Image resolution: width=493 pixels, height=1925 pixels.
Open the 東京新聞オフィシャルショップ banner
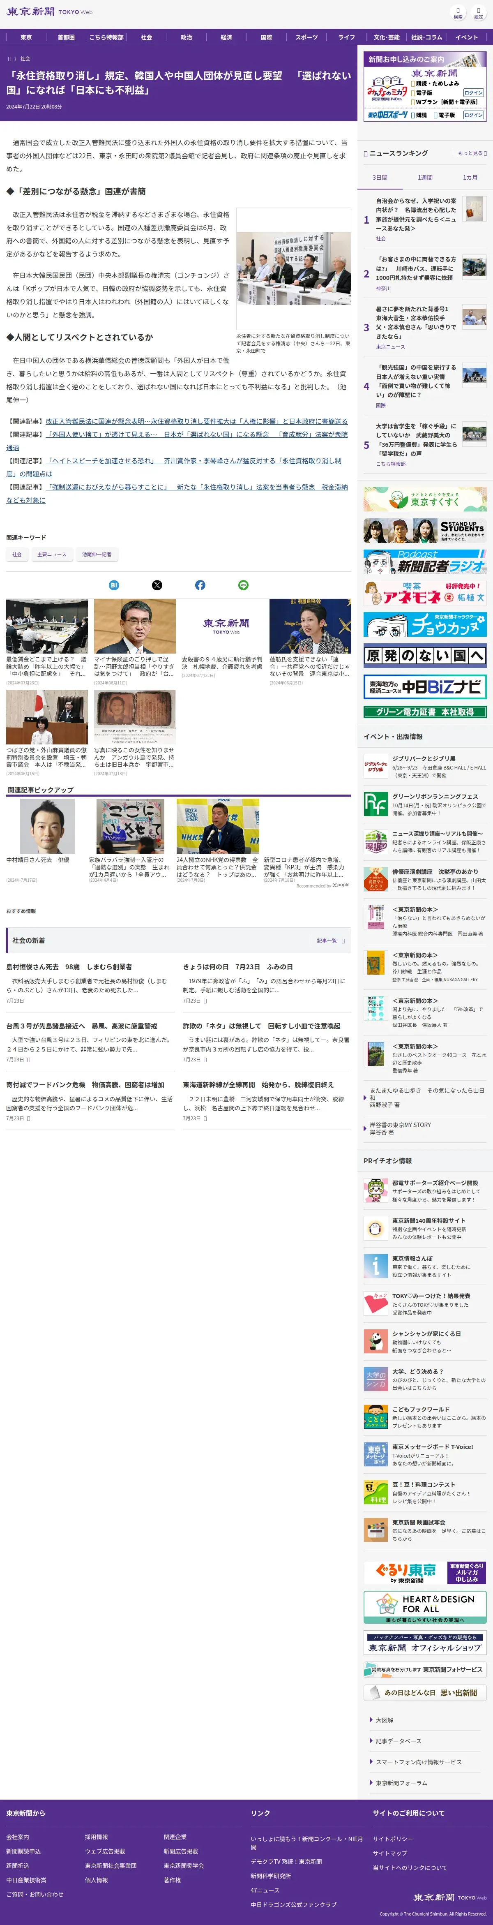pos(425,1643)
